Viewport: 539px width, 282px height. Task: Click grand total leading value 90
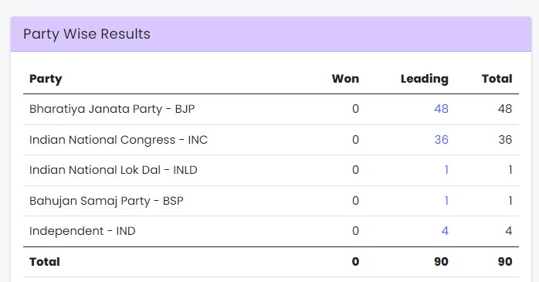441,262
